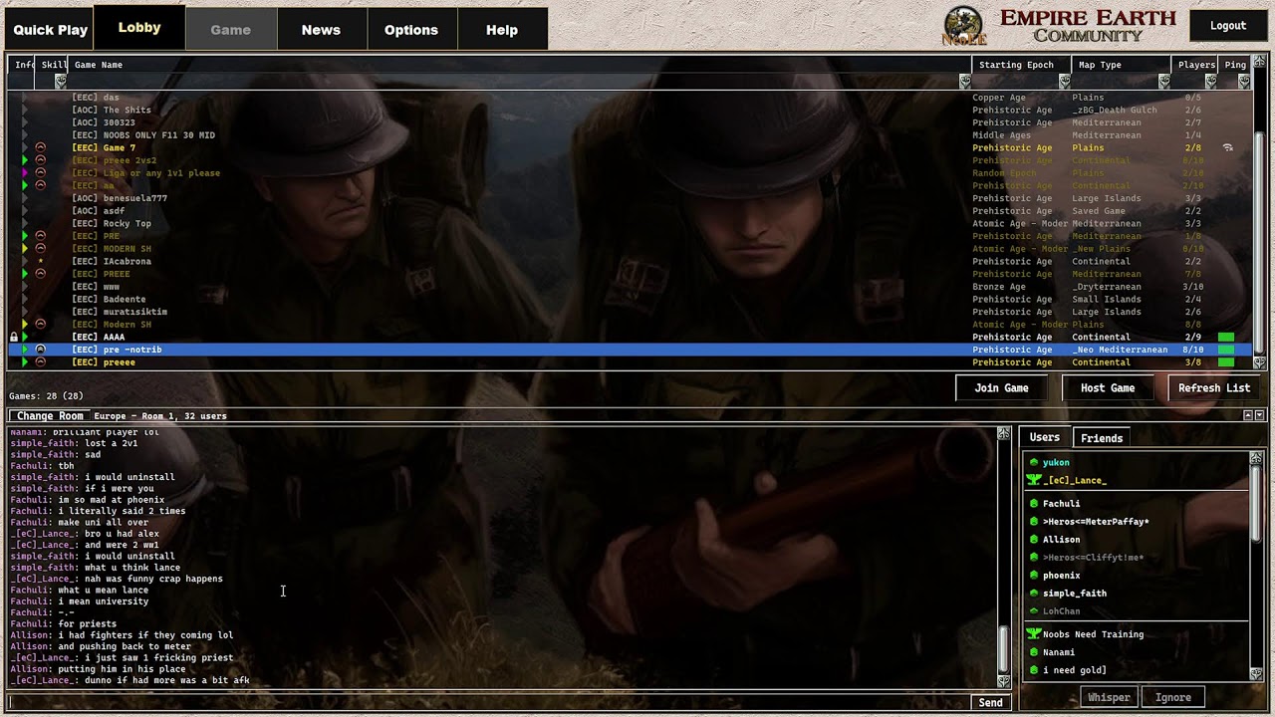1275x717 pixels.
Task: Select user '>Heros<=MeterPaffay*' in user list
Action: (x=1096, y=522)
